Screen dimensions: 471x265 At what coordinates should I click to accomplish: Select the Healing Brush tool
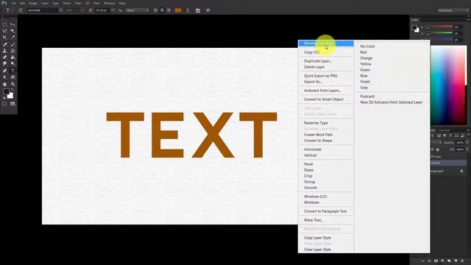5,44
